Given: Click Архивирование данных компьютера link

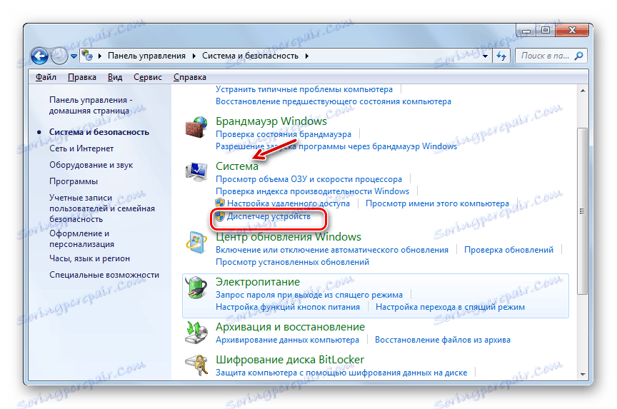Looking at the screenshot, I should click(x=287, y=340).
